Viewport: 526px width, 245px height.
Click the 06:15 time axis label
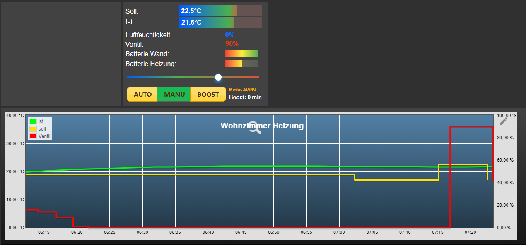44,233
